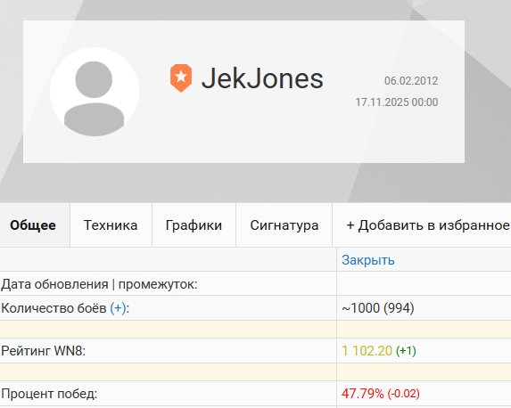Image resolution: width=511 pixels, height=408 pixels.
Task: Click the default user avatar picture
Action: point(95,92)
